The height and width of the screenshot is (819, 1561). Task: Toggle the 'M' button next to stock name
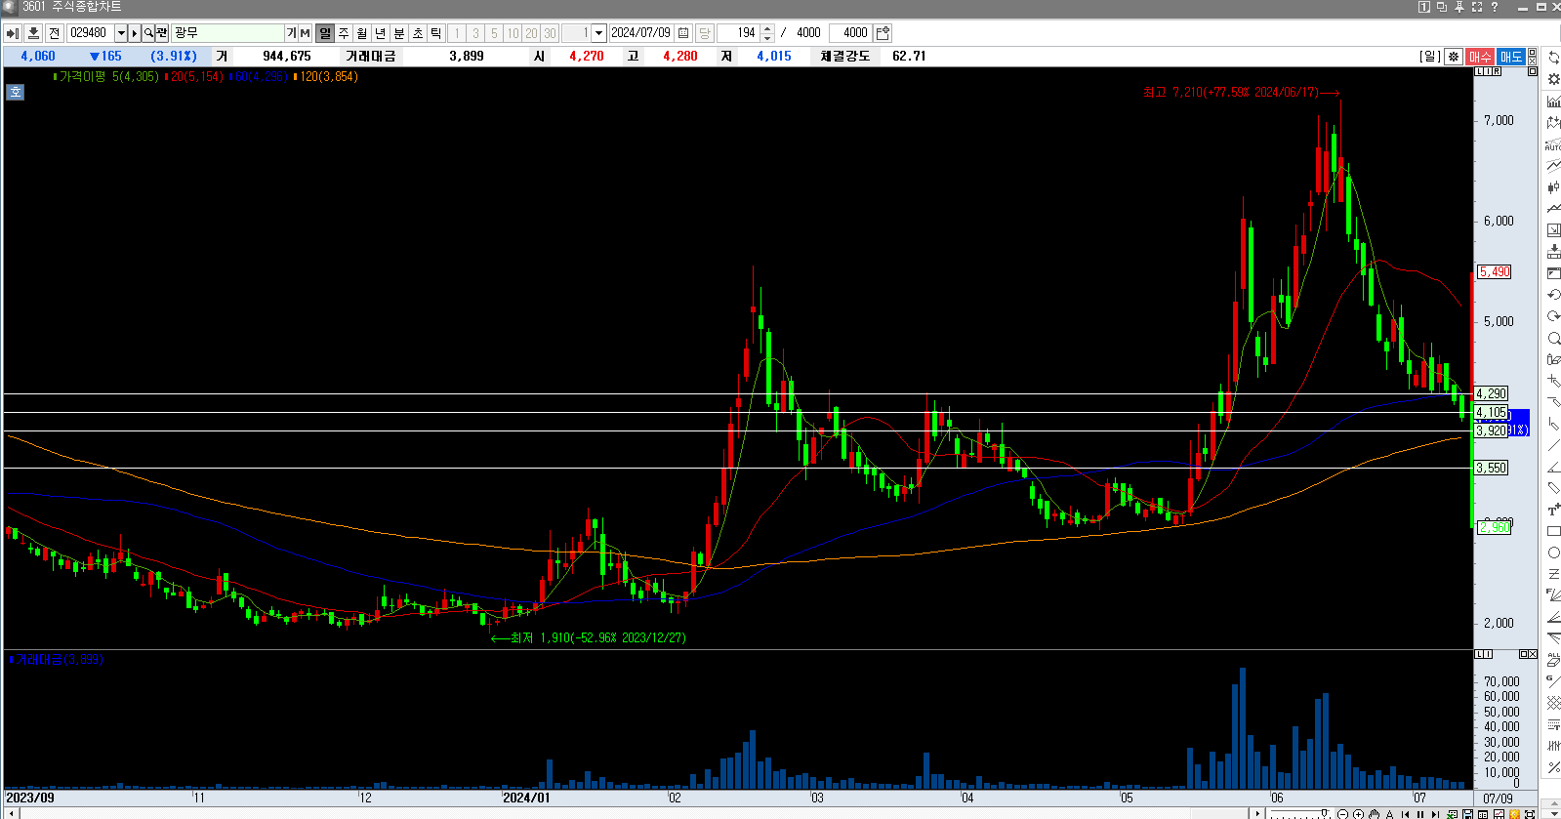pyautogui.click(x=305, y=33)
